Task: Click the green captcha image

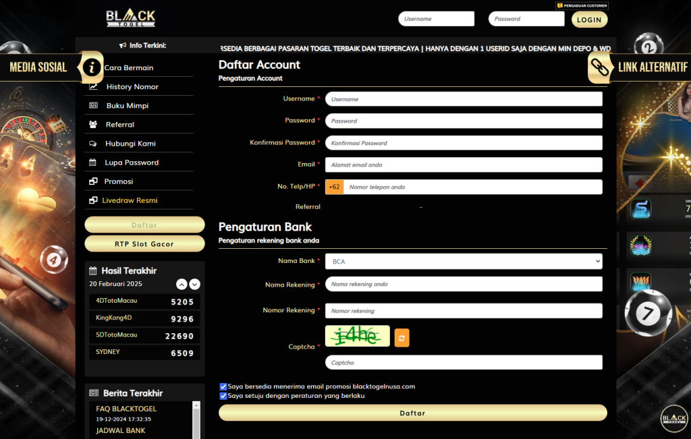Action: [x=358, y=336]
